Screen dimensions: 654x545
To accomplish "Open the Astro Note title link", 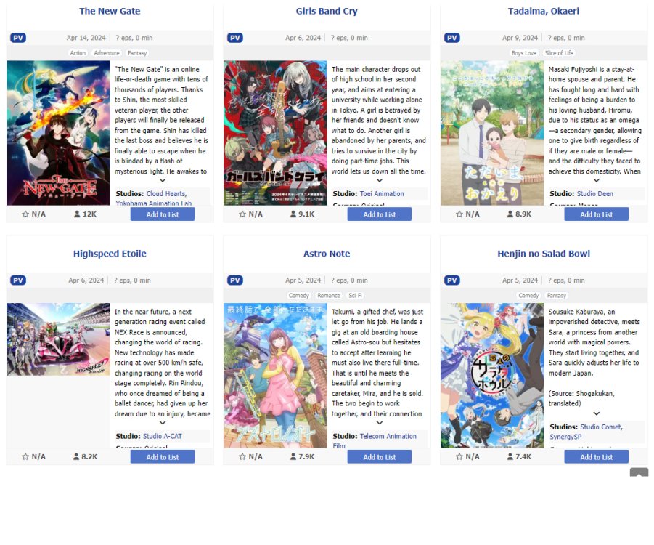I will pos(327,254).
